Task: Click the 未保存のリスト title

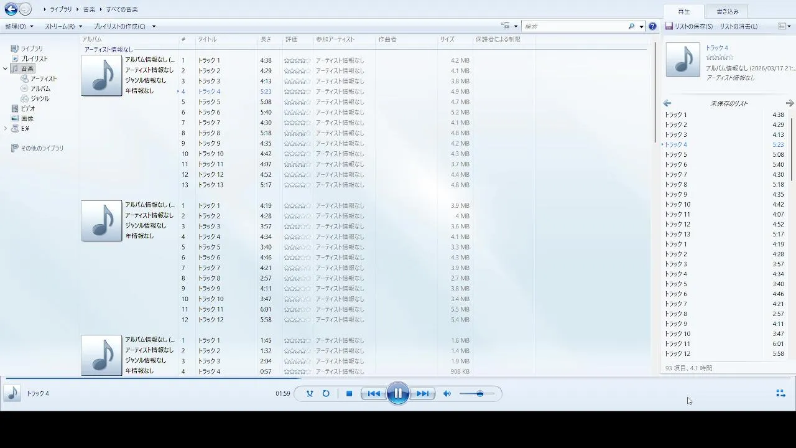Action: pyautogui.click(x=729, y=103)
